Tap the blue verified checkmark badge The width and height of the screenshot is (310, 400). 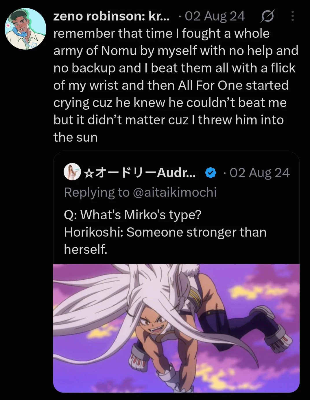coord(211,173)
